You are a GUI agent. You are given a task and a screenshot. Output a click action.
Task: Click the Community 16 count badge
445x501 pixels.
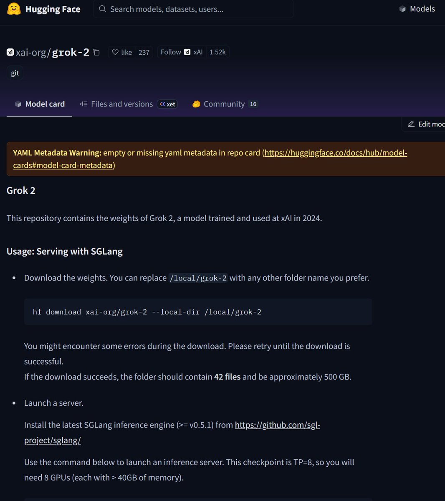[x=253, y=104]
